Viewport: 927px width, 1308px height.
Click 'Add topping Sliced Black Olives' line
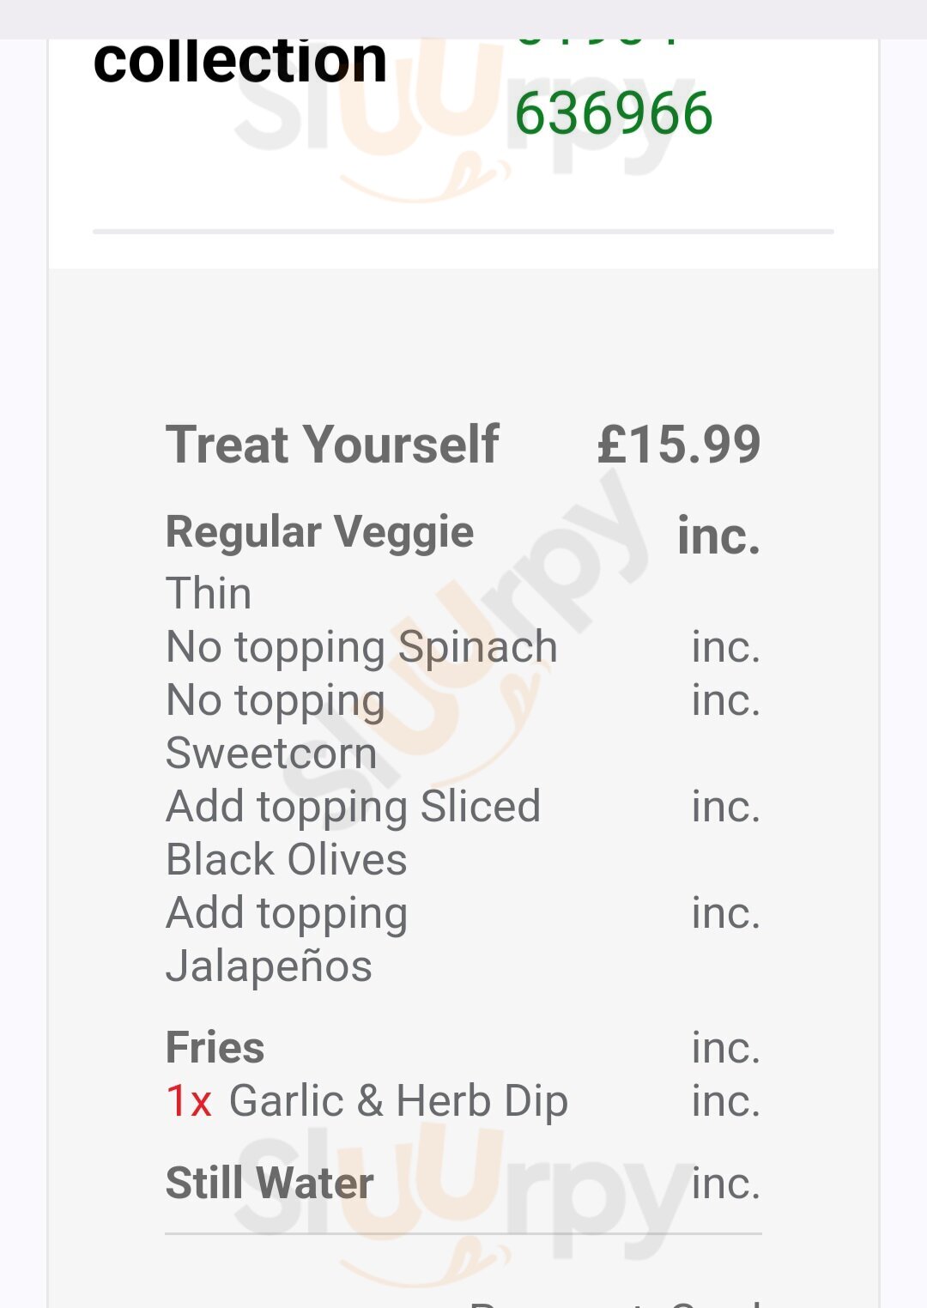point(353,833)
